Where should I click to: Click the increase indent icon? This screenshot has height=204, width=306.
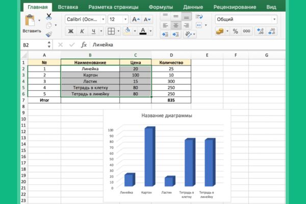[x=175, y=34]
